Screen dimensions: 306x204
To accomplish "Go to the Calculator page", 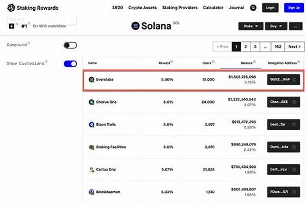I will click(213, 8).
